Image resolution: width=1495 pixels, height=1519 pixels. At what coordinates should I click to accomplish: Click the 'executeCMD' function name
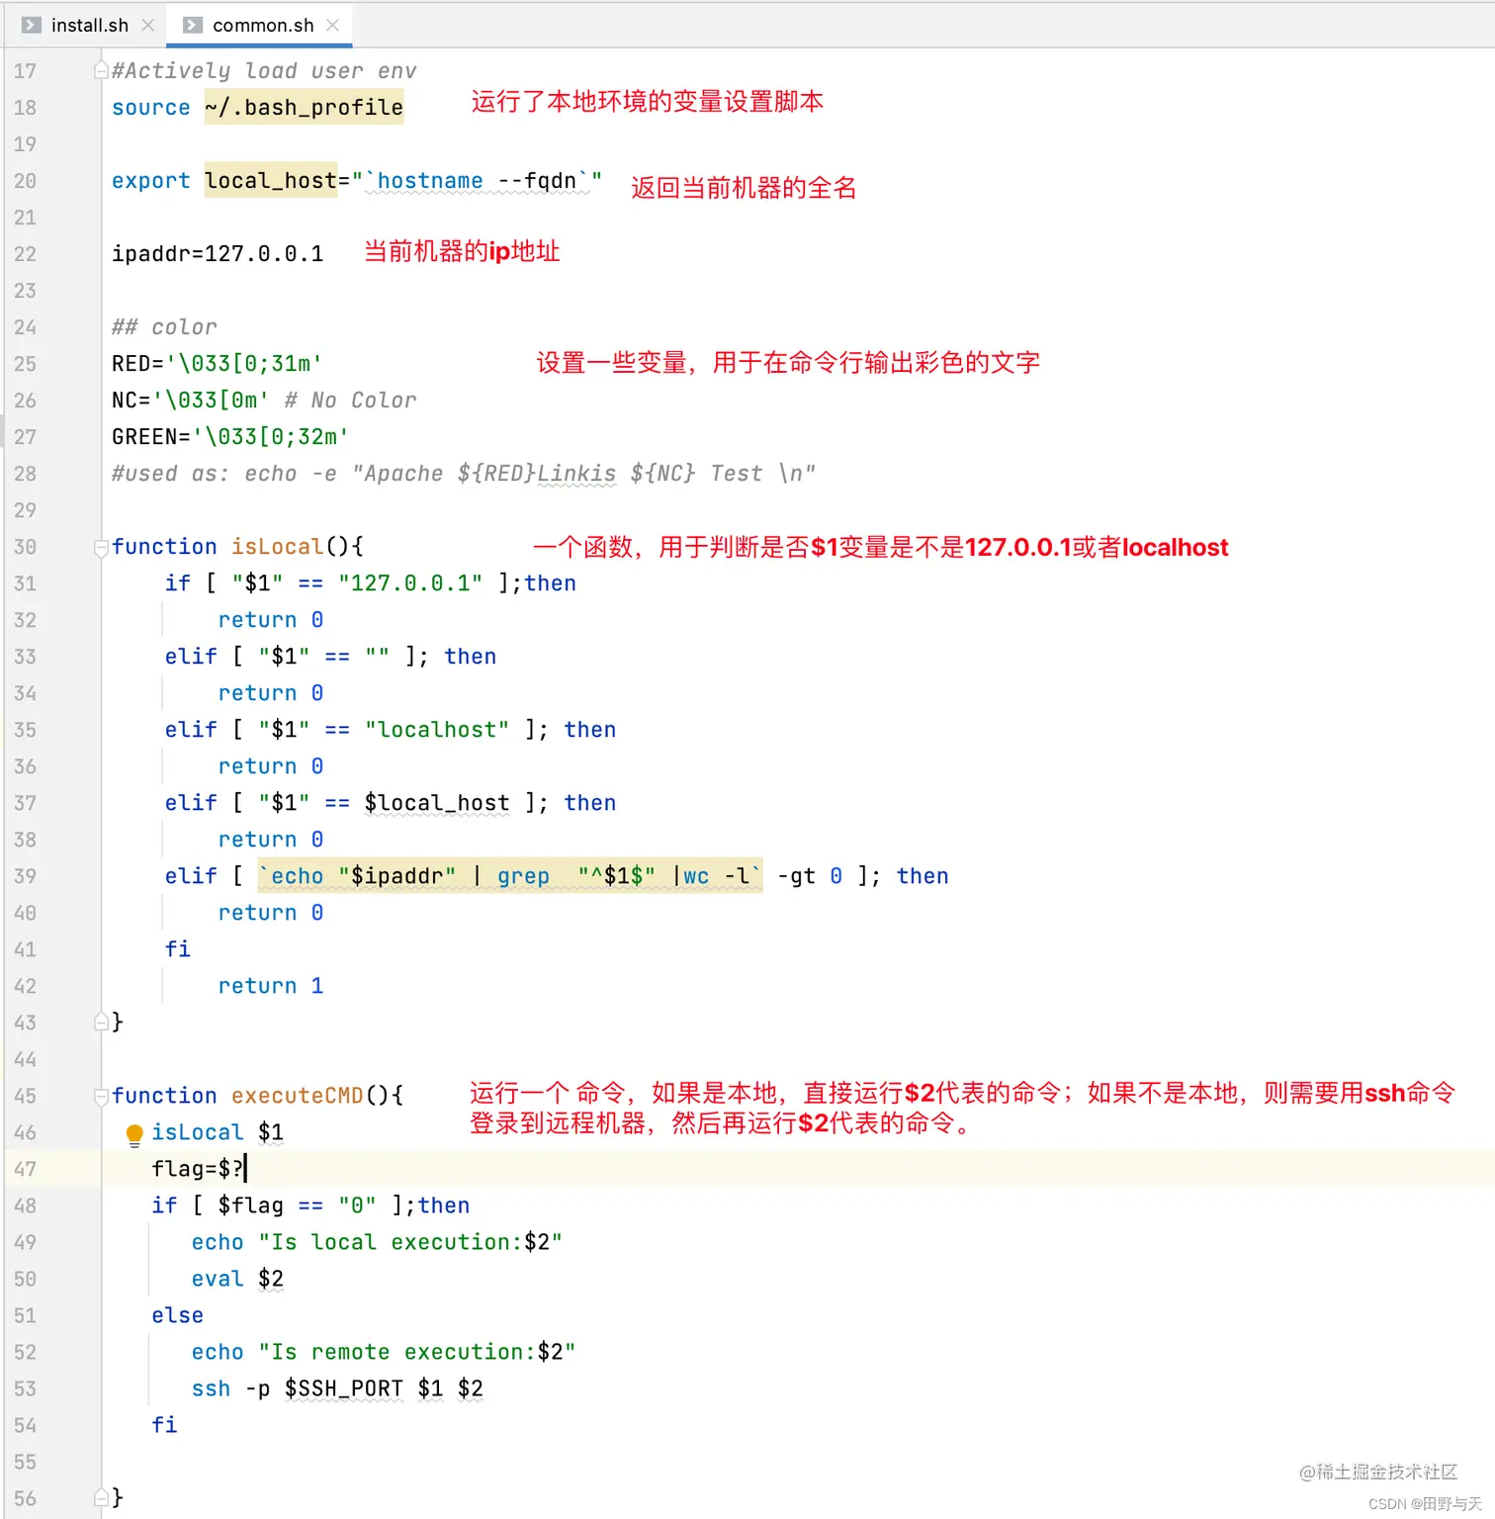click(298, 1095)
